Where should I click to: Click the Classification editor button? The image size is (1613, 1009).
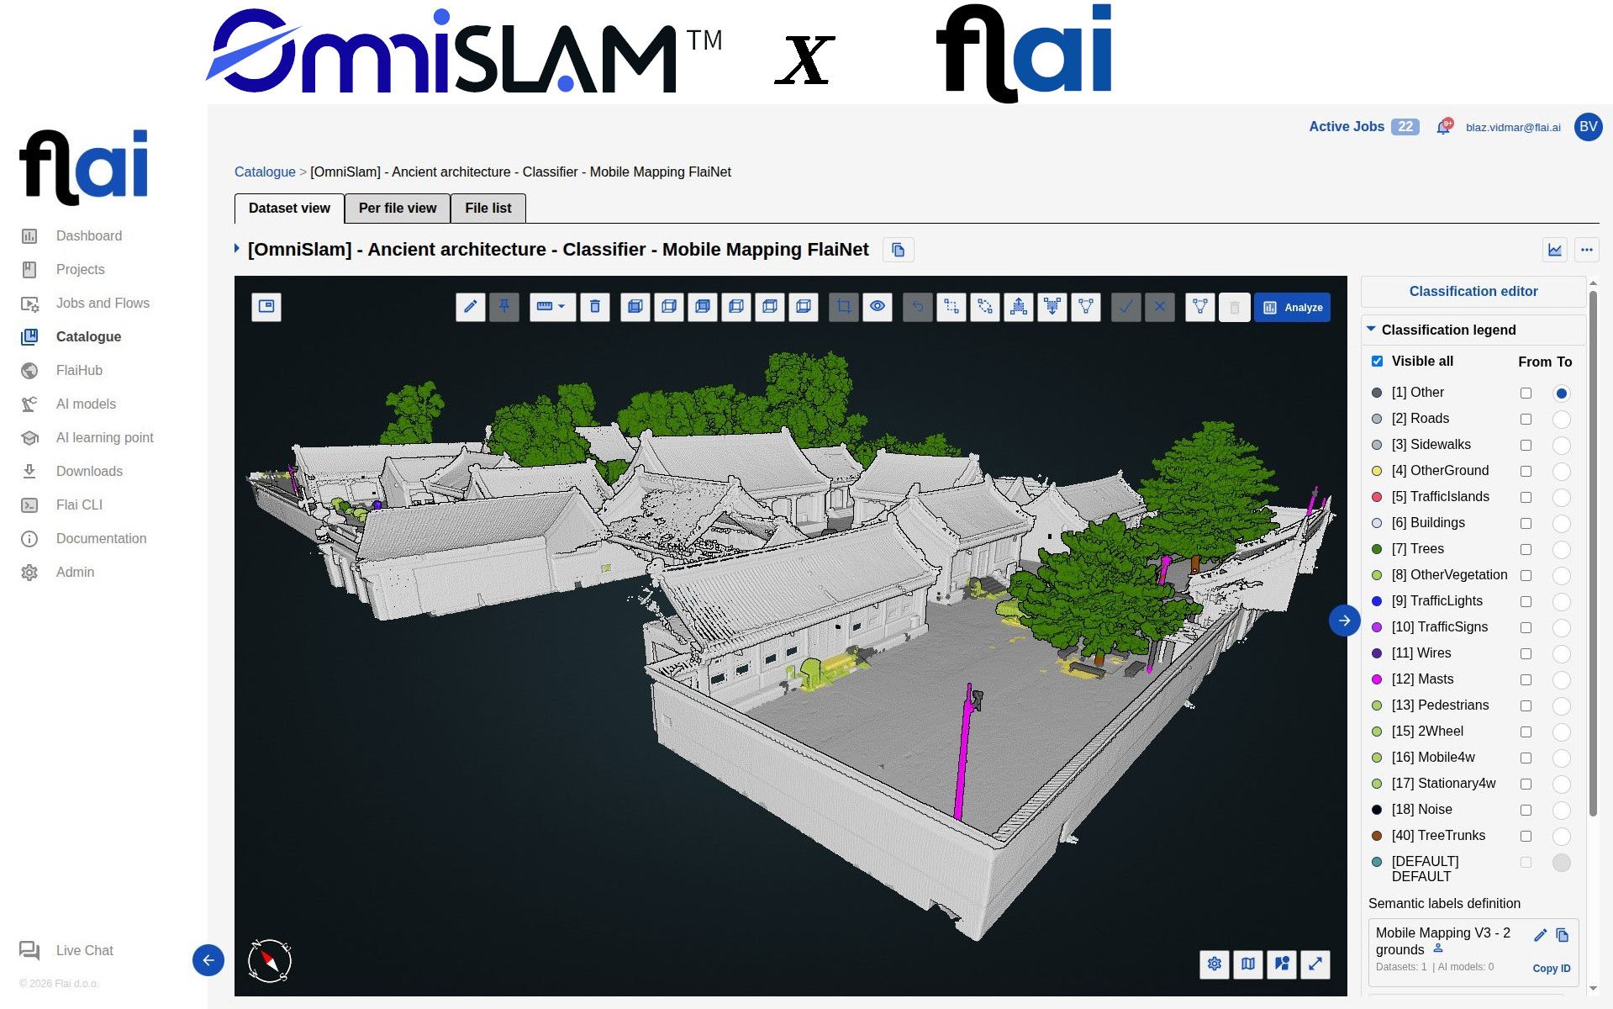pyautogui.click(x=1473, y=292)
